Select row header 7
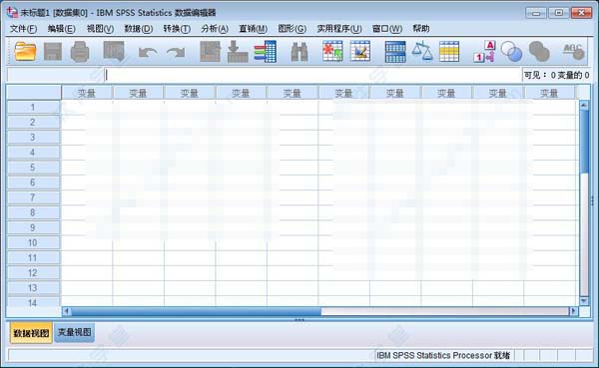This screenshot has width=599, height=368. tap(34, 197)
